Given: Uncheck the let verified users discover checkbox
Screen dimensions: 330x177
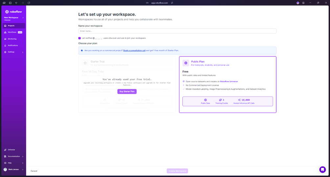Looking at the screenshot, I should 80,38.
